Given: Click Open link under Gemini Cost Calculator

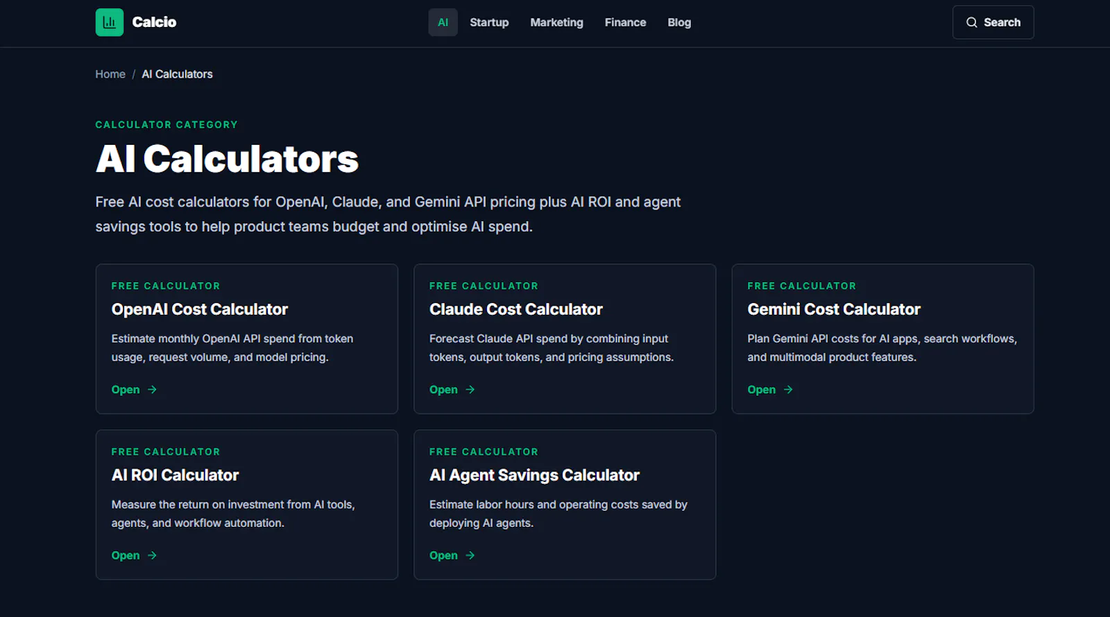Looking at the screenshot, I should [x=770, y=390].
